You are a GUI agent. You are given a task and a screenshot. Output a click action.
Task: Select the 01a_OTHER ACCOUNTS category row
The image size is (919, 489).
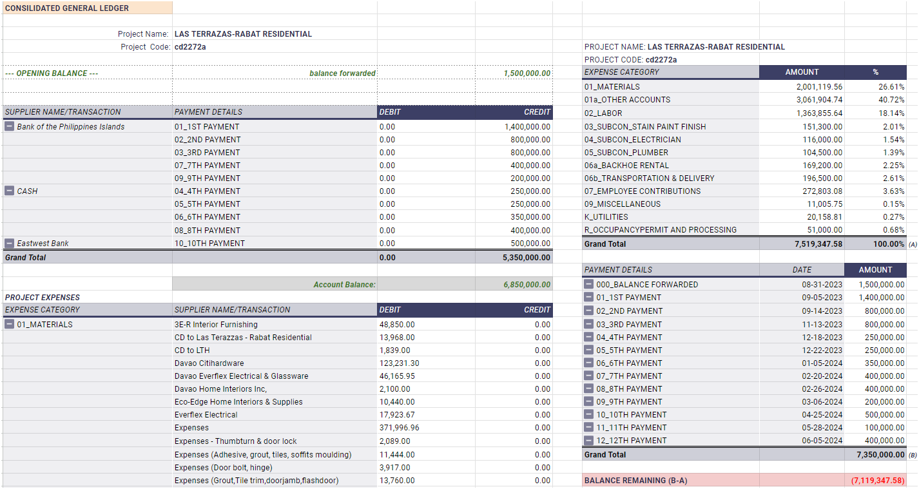point(670,100)
